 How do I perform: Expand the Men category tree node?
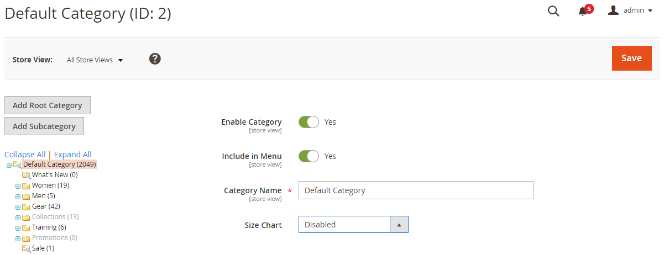click(18, 196)
